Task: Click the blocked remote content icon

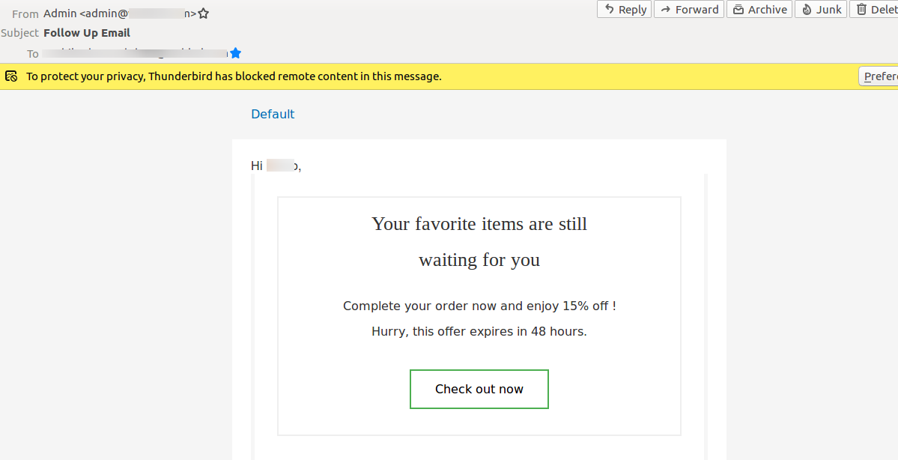Action: pos(11,76)
